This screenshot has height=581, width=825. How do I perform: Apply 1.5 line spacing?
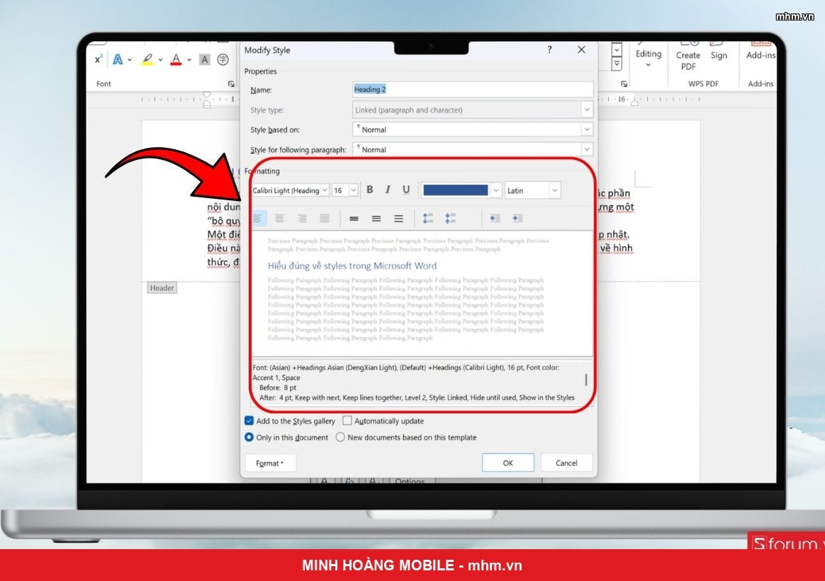pyautogui.click(x=376, y=219)
